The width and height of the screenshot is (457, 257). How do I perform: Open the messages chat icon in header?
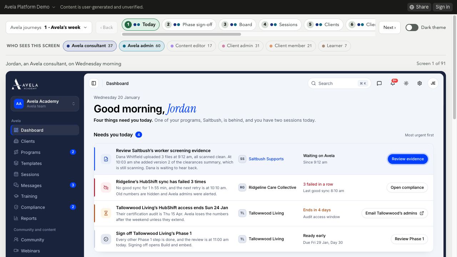pos(379,83)
